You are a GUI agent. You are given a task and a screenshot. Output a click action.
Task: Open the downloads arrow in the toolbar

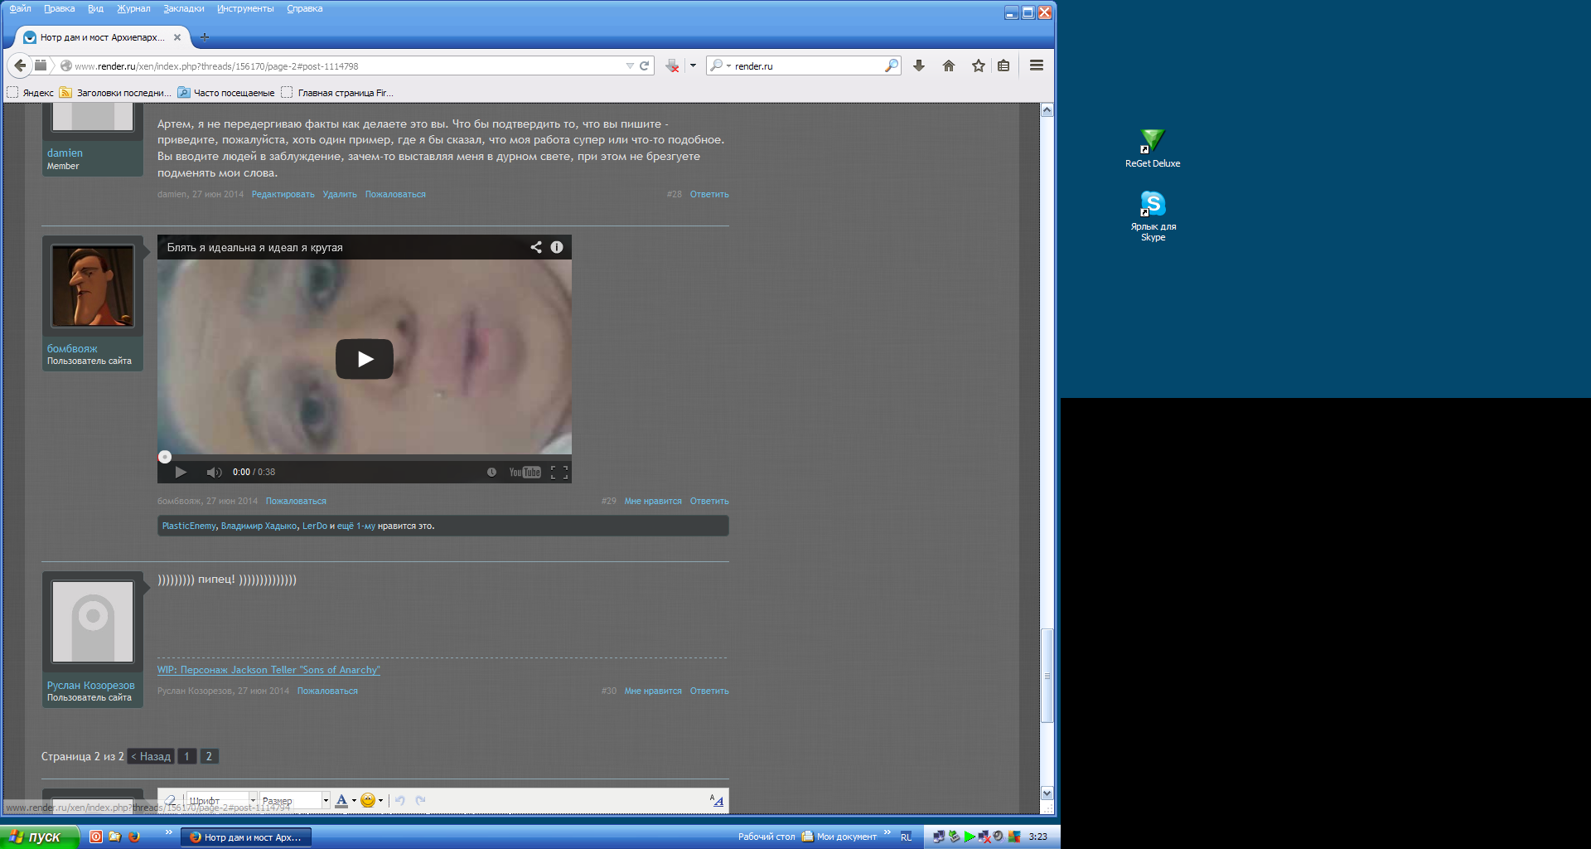pos(919,65)
